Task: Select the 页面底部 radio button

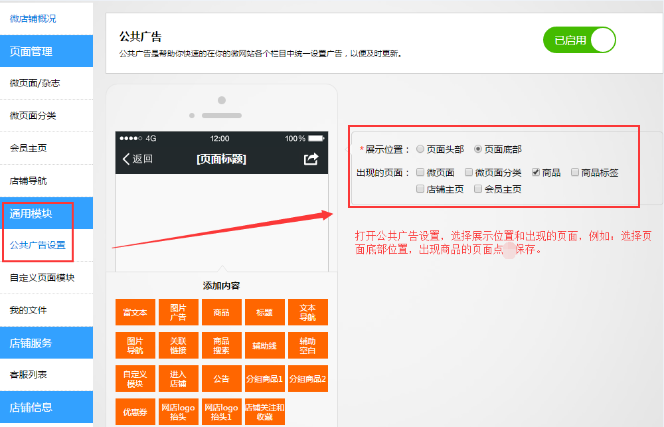Action: coord(478,149)
